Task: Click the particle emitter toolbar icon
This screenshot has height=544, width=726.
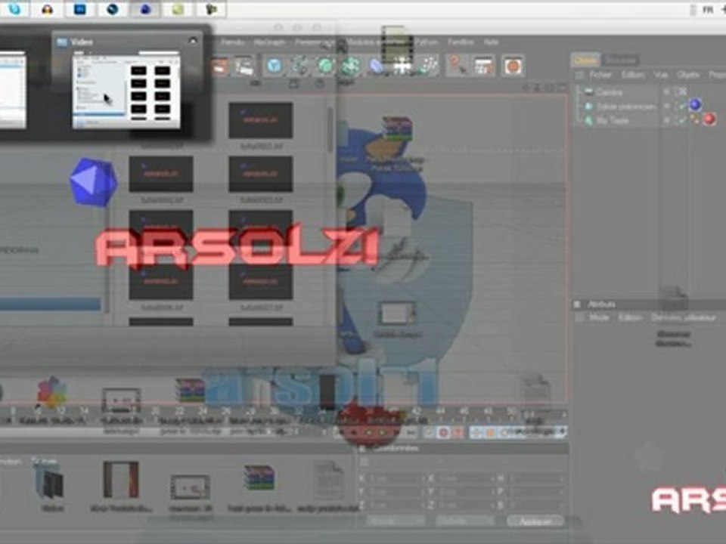Action: click(429, 66)
